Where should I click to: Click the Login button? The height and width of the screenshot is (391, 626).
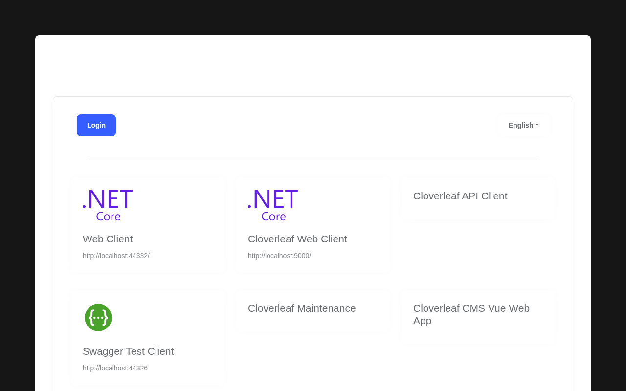click(96, 125)
